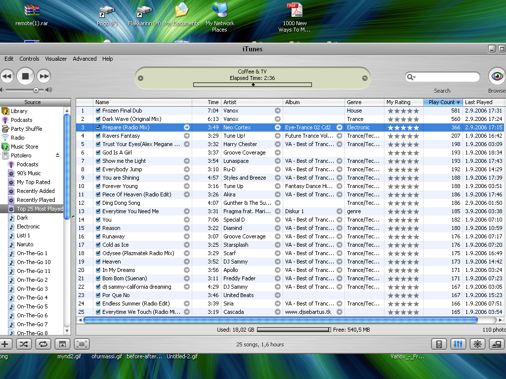Turn on the visualizer button
506x379 pixels.
(478, 344)
